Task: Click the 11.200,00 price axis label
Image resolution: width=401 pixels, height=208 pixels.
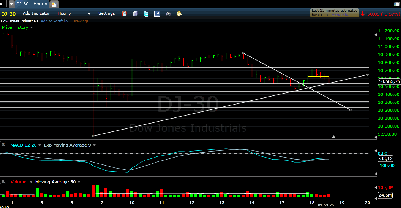Action: pyautogui.click(x=388, y=31)
